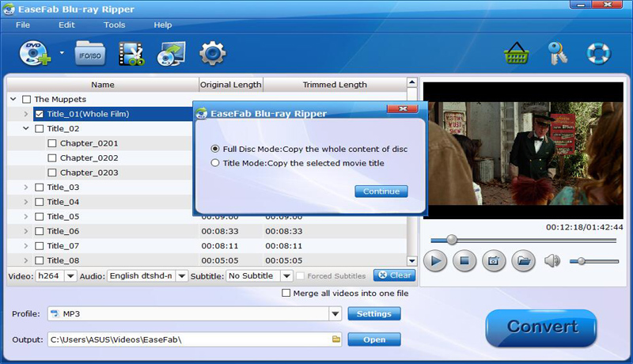This screenshot has width=633, height=364.
Task: Play the preview video
Action: pos(435,261)
